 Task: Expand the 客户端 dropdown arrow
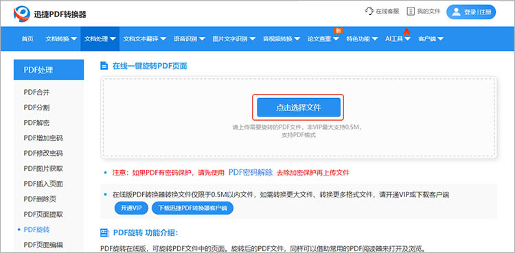click(440, 38)
